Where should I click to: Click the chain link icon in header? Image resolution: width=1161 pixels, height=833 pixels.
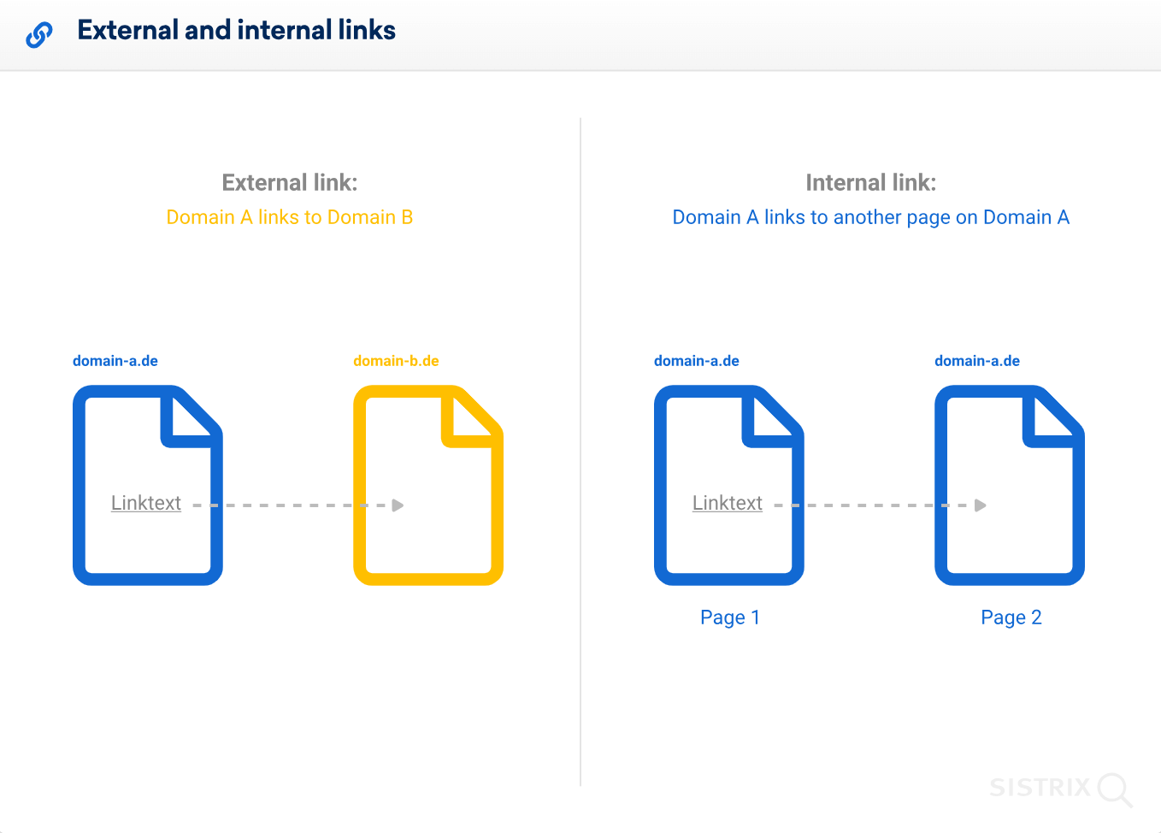click(39, 34)
